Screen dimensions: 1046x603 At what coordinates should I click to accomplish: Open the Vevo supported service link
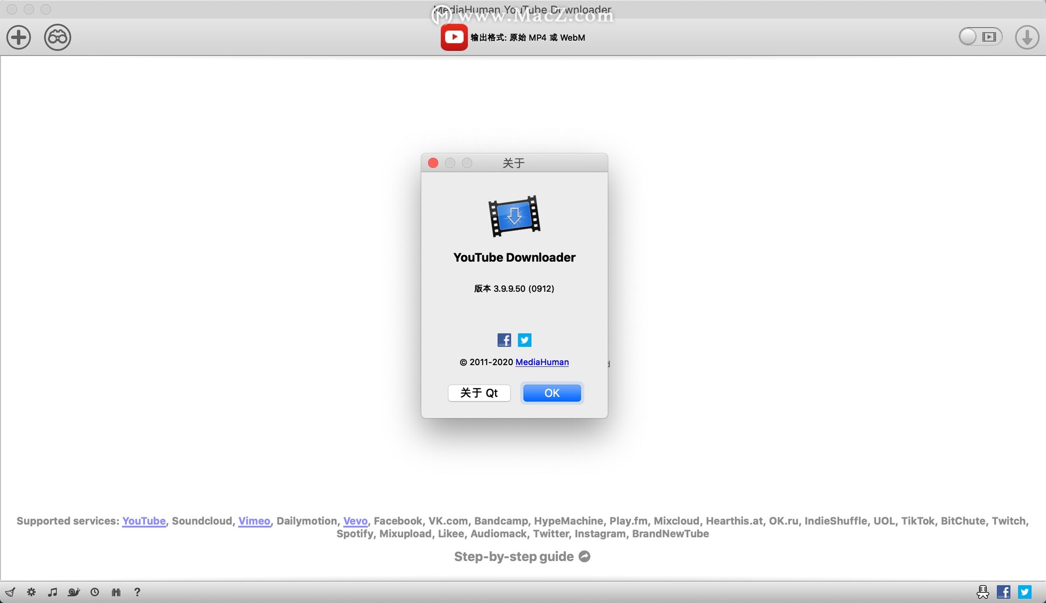click(355, 521)
